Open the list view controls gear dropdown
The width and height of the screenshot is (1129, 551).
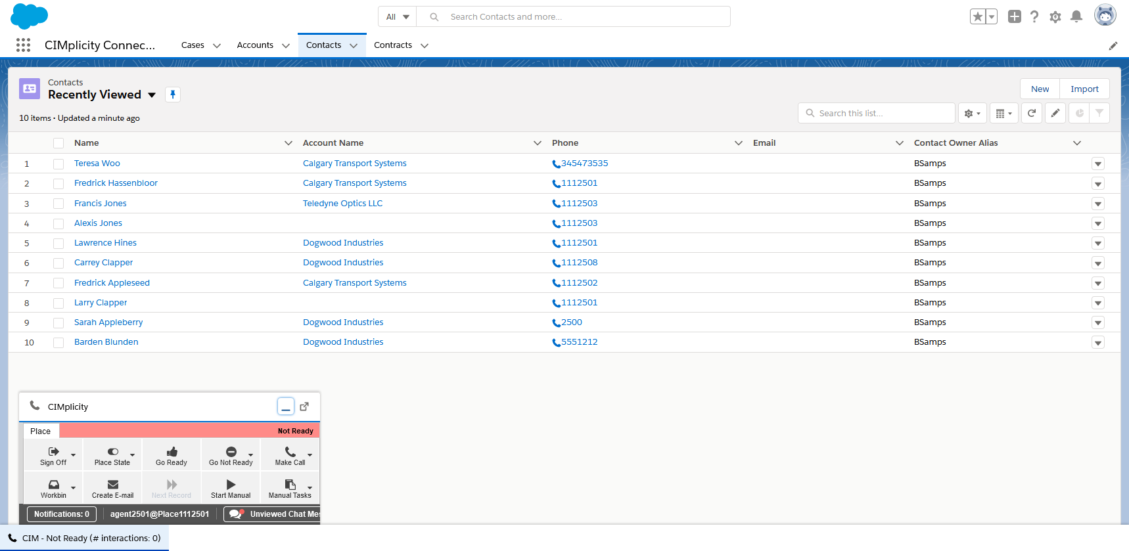pos(973,113)
